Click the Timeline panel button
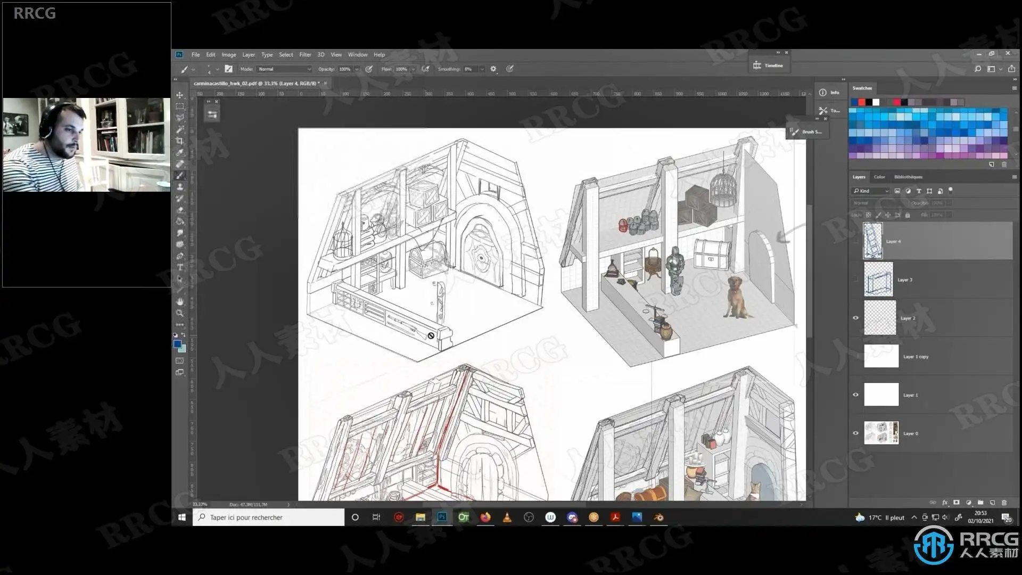 768,65
